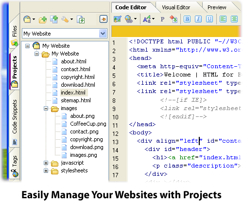Open the Tags side tab
The image size is (243, 207).
(15, 165)
